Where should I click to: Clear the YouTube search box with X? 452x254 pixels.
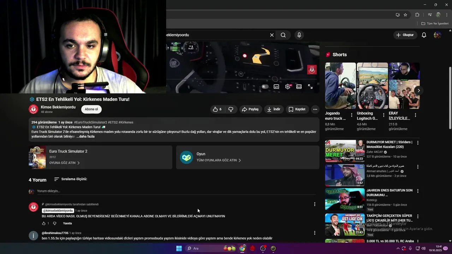pyautogui.click(x=272, y=35)
